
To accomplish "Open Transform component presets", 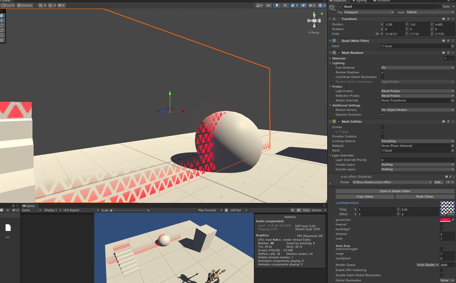I will click(x=448, y=19).
